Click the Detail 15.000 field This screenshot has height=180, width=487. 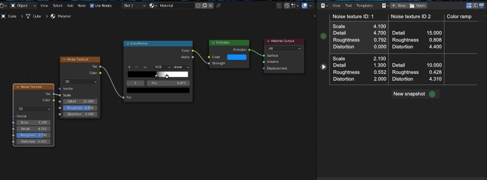80,102
